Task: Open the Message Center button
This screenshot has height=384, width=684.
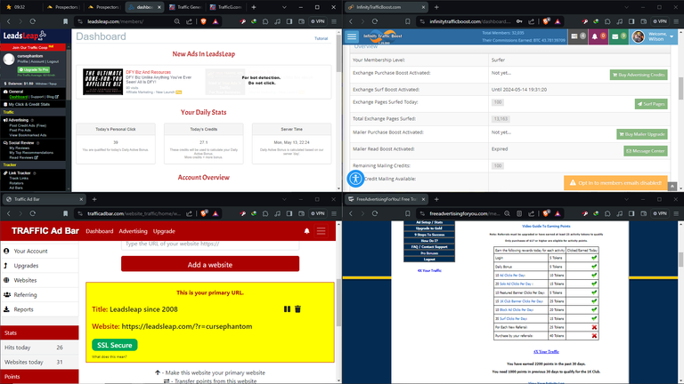Action: pyautogui.click(x=645, y=151)
